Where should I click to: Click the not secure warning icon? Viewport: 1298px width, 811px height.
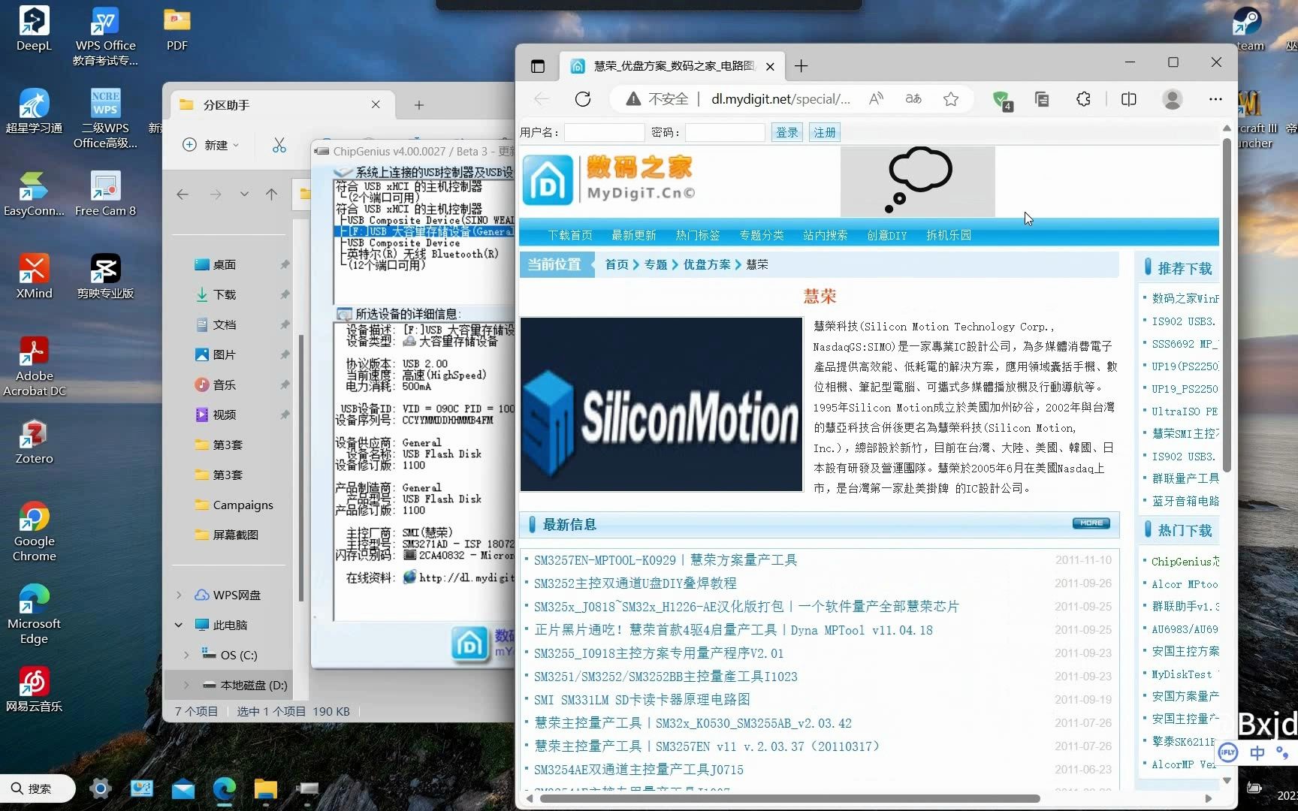coord(633,98)
